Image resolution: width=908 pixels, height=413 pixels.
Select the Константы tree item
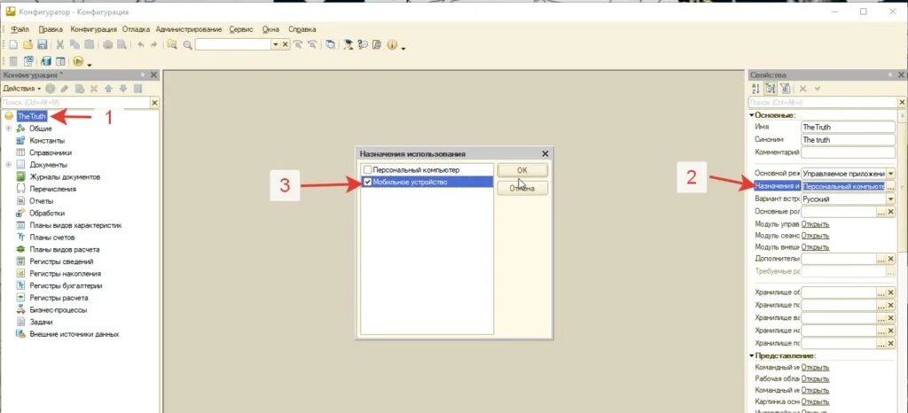click(47, 141)
